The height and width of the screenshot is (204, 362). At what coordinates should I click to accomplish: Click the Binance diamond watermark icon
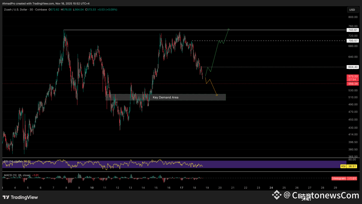click(276, 195)
